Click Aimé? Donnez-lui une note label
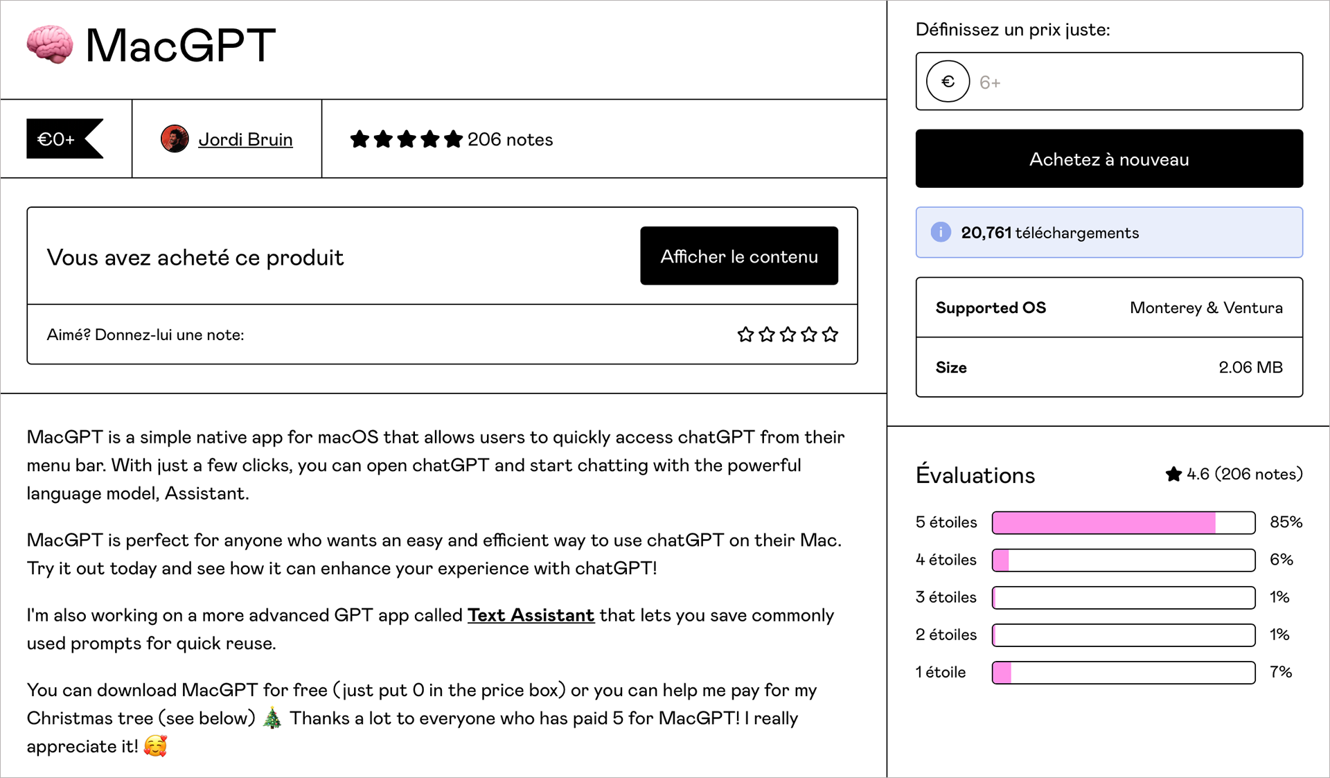This screenshot has width=1330, height=778. point(145,335)
